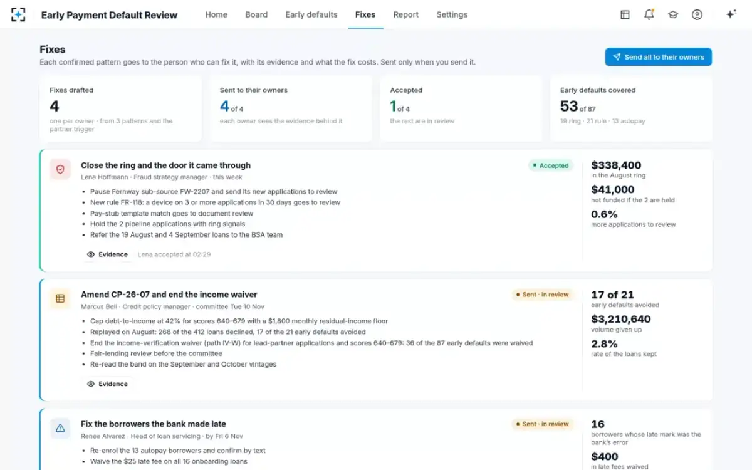Select the Fixes tab
The height and width of the screenshot is (470, 752).
point(365,14)
